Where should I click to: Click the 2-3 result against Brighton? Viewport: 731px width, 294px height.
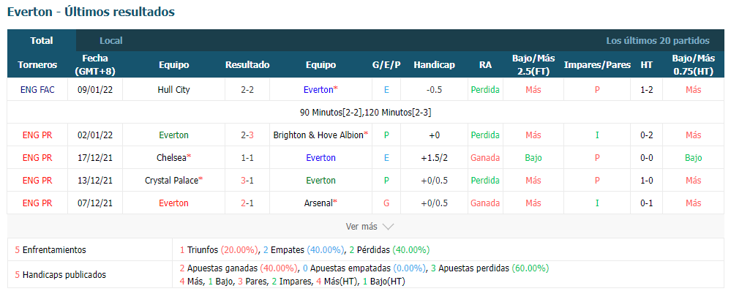coord(247,135)
